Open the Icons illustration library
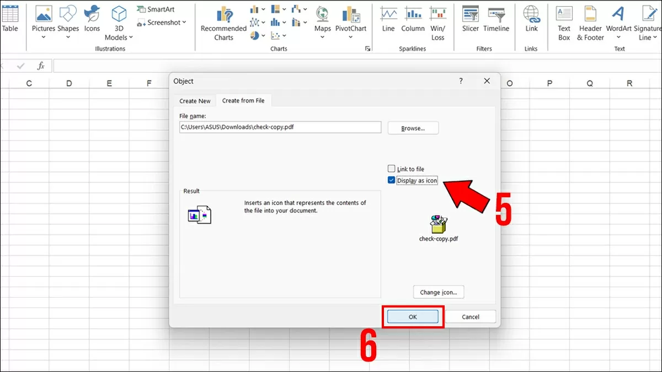Viewport: 662px width, 372px height. point(92,20)
